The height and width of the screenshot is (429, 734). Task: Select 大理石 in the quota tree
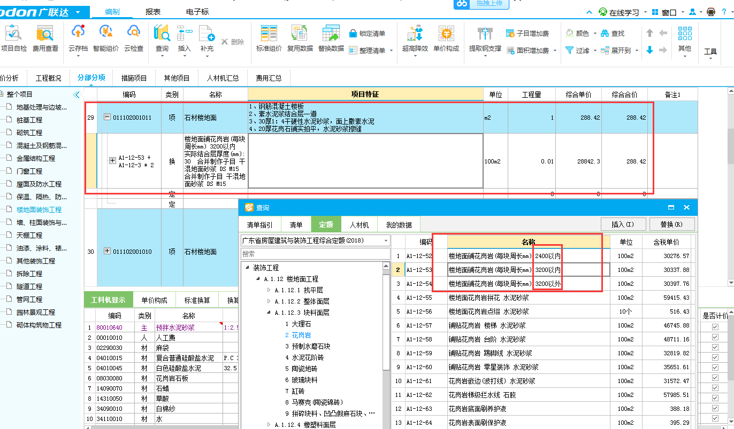(301, 324)
